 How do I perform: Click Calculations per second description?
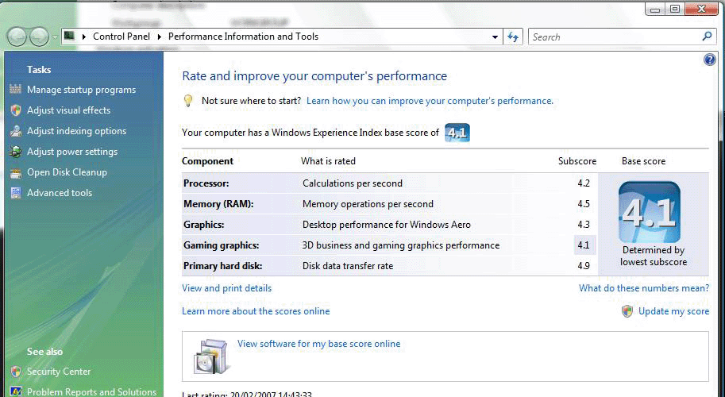[353, 183]
